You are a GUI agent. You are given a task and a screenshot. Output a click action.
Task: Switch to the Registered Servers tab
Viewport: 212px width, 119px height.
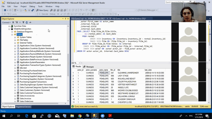click(24, 107)
